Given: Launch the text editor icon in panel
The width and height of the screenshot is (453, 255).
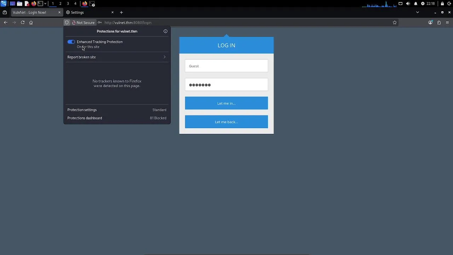Looking at the screenshot, I should tap(27, 4).
